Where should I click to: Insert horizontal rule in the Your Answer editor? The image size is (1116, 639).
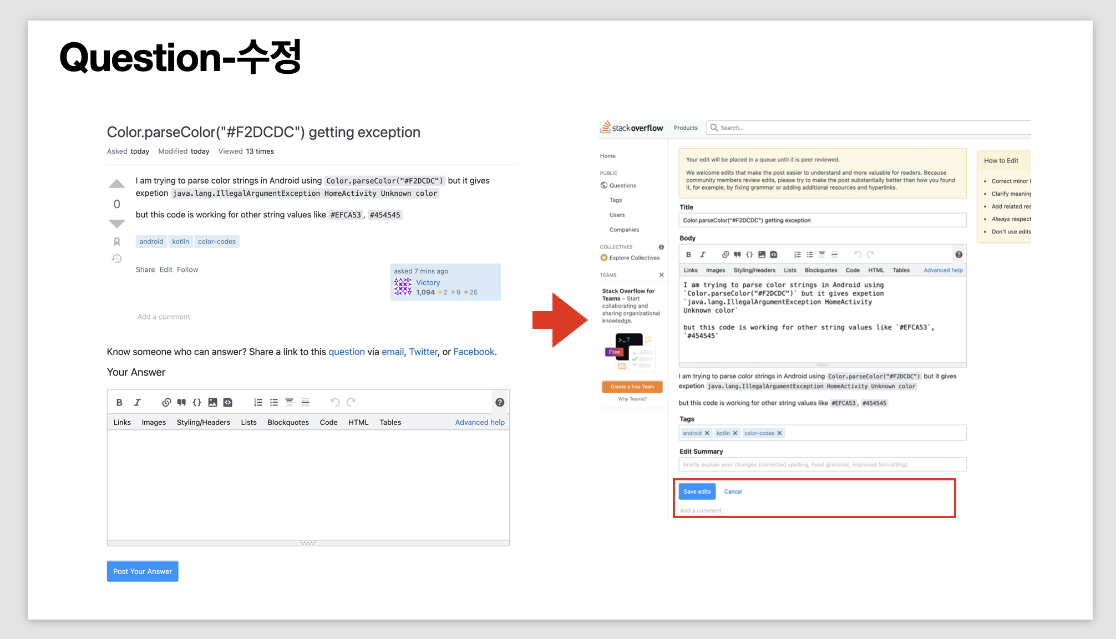[305, 402]
